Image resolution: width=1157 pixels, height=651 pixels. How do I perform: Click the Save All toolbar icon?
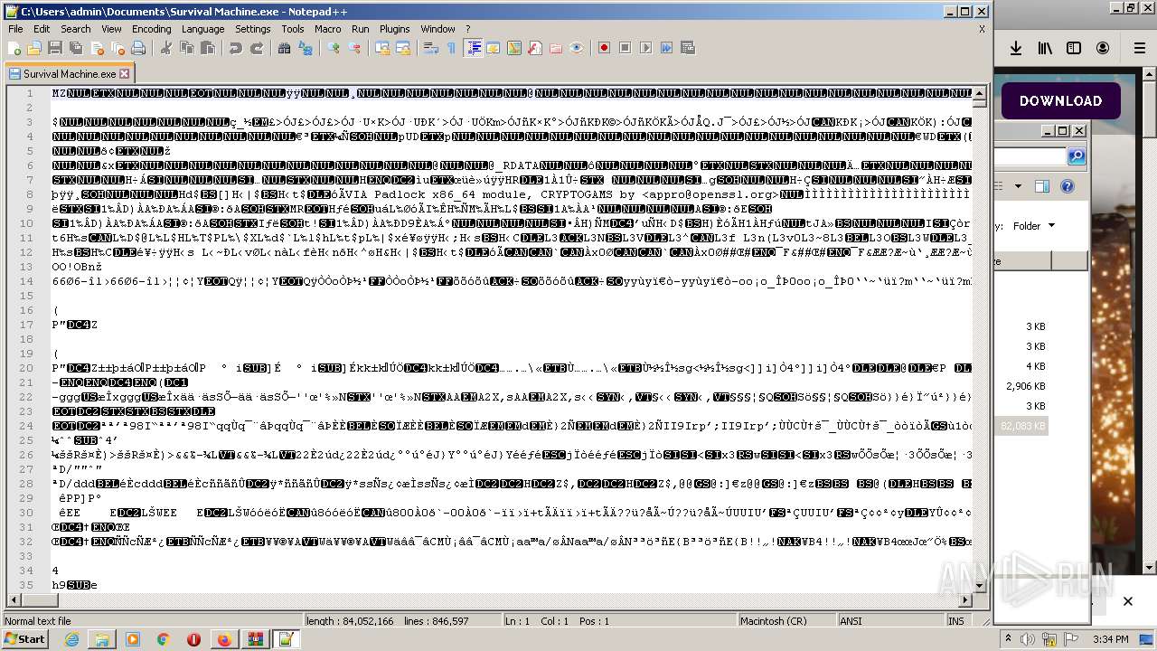point(76,48)
